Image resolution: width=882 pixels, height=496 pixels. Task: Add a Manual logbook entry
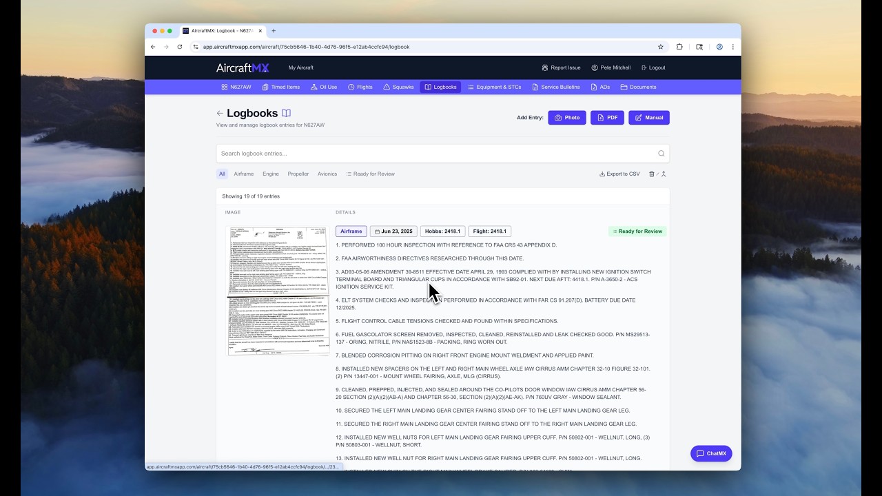coord(649,118)
